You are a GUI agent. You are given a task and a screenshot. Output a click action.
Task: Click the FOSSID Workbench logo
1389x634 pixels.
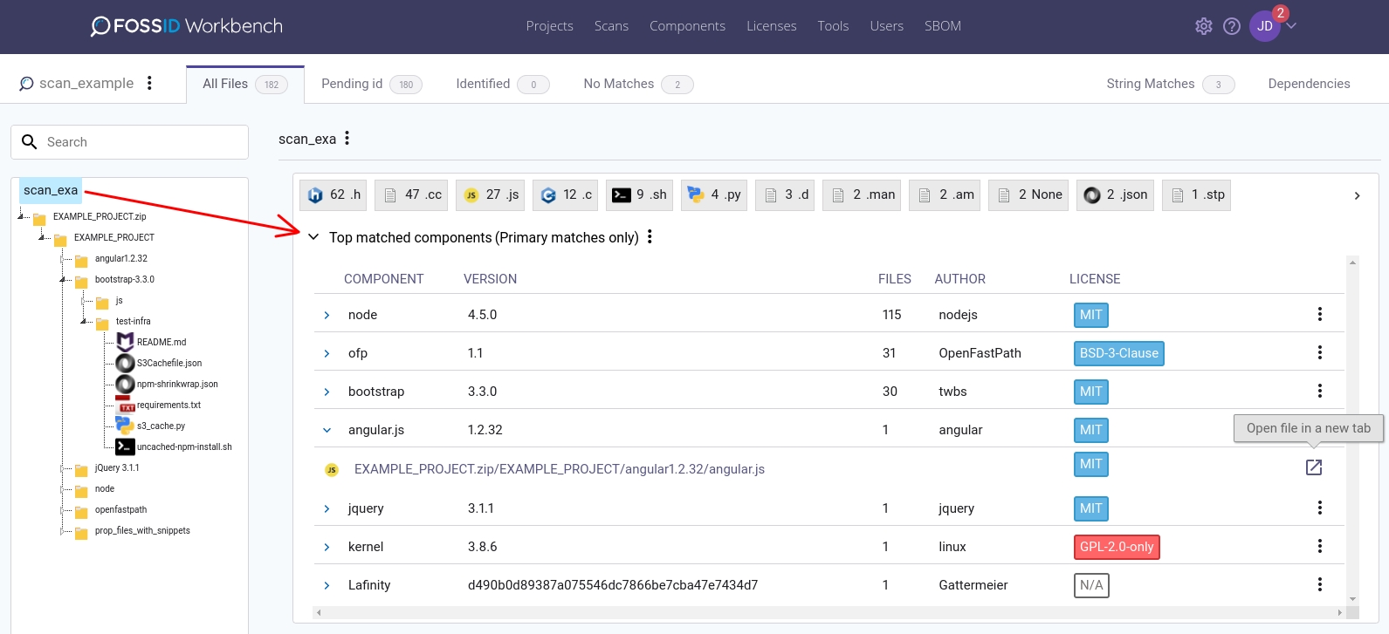pyautogui.click(x=187, y=26)
